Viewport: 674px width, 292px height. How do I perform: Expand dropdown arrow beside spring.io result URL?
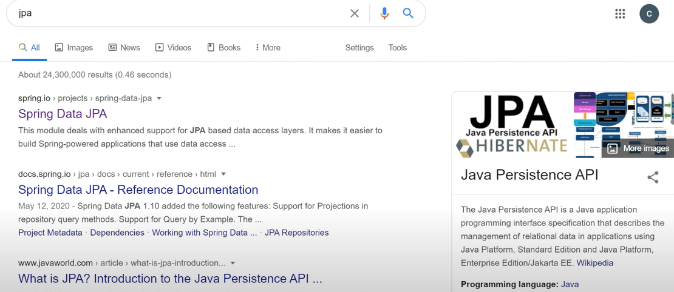(159, 98)
